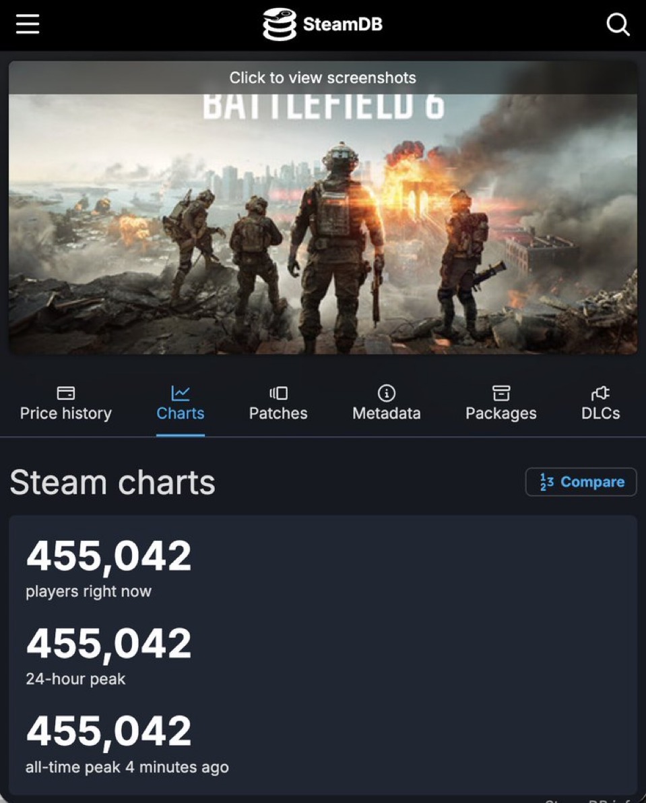Open the DLCs tab label
The height and width of the screenshot is (803, 646).
point(600,413)
